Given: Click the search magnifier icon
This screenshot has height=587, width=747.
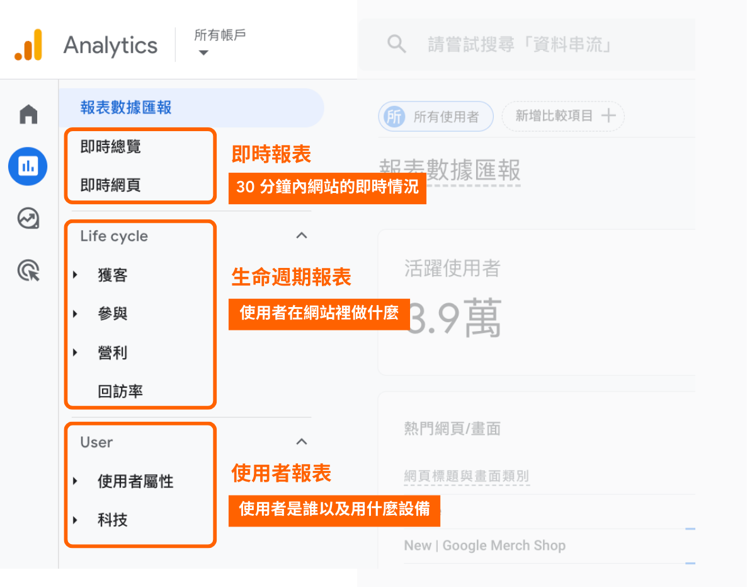Looking at the screenshot, I should [396, 44].
